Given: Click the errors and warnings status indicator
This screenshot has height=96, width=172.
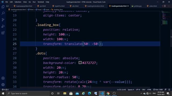Looking at the screenshot, I should coord(5,90).
